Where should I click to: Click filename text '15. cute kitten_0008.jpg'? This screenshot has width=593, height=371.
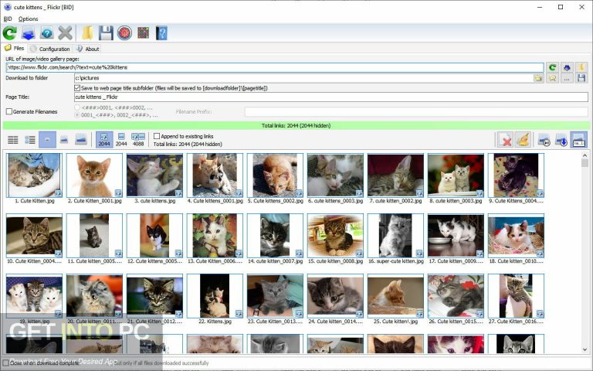(x=335, y=261)
